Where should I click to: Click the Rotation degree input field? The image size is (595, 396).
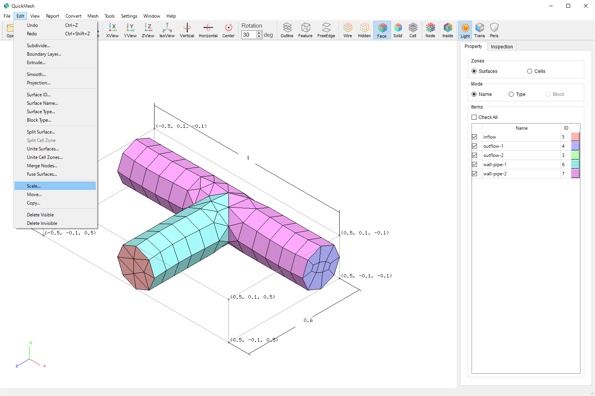(x=249, y=35)
